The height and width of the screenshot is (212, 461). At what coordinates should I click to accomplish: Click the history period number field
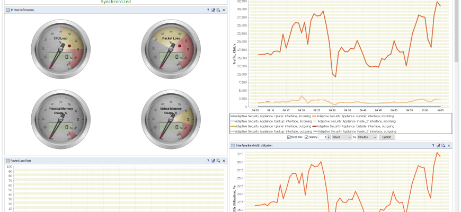pyautogui.click(x=323, y=137)
